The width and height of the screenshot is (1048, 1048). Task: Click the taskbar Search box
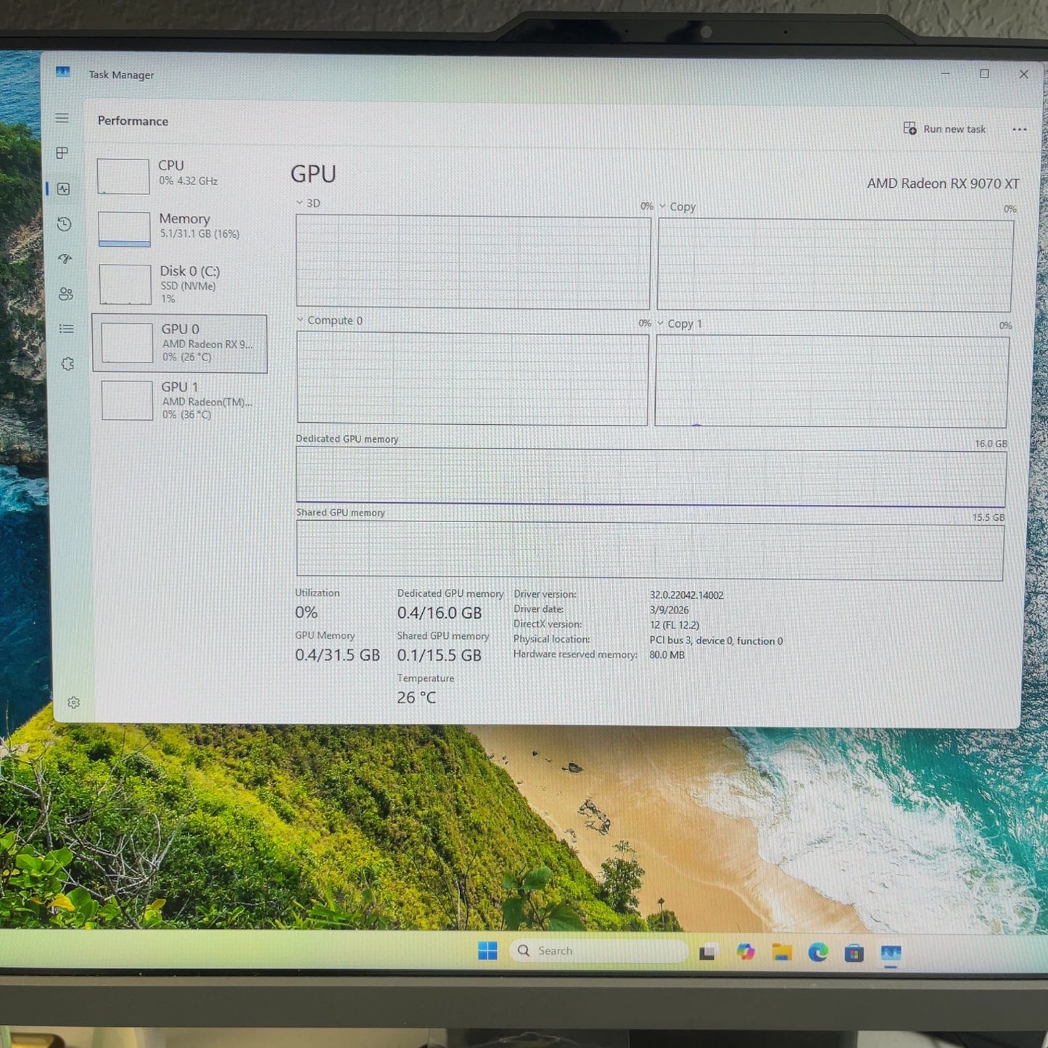click(x=599, y=951)
